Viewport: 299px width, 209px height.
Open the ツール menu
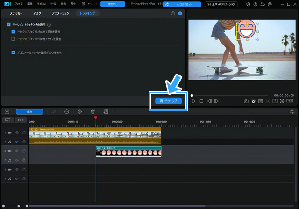click(x=53, y=4)
